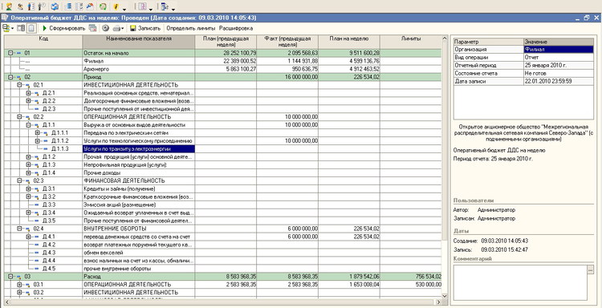
Task: Click the printer icon in report toolbar
Action: (116, 28)
